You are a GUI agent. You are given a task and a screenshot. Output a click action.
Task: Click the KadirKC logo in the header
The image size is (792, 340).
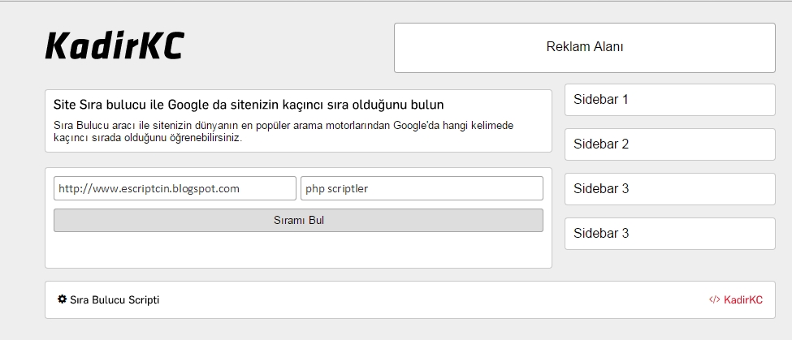tap(115, 45)
